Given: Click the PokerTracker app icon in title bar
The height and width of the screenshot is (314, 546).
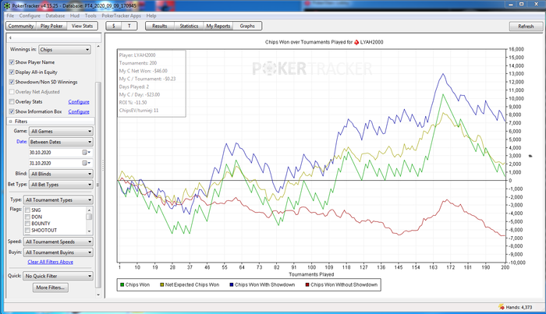Looking at the screenshot, I should point(7,5).
